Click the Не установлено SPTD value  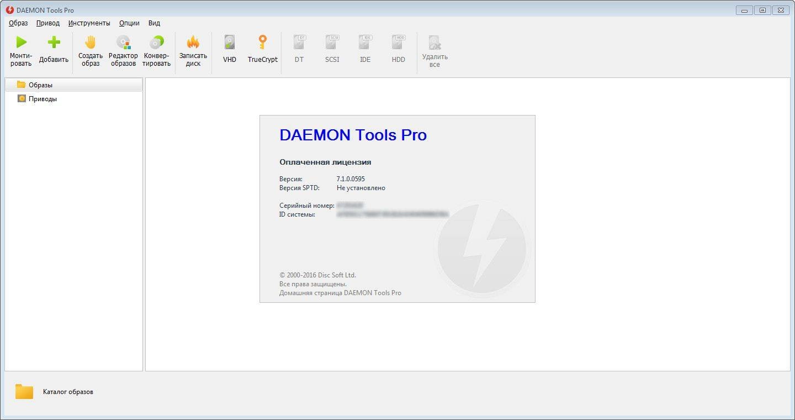[x=361, y=188]
